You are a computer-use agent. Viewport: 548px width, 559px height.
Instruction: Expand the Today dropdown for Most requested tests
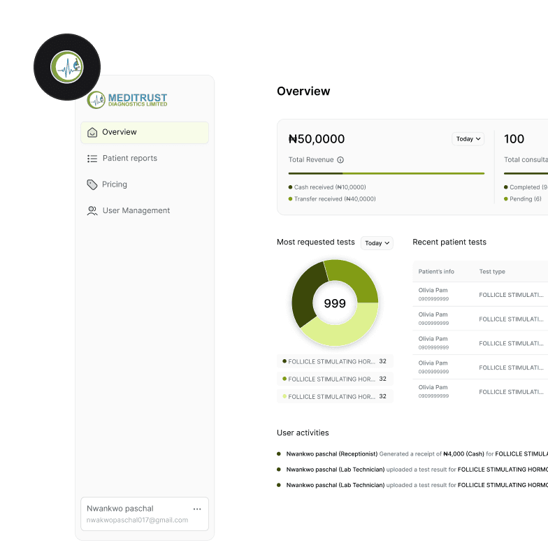click(377, 243)
